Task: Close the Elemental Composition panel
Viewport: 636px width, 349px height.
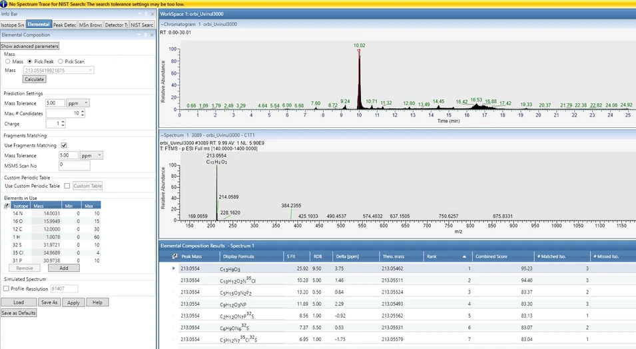Action: point(152,35)
